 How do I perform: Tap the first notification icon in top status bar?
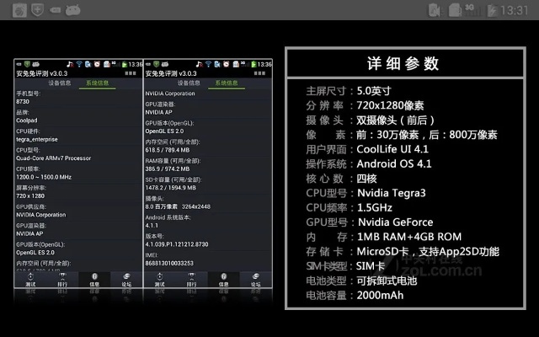tap(19, 10)
